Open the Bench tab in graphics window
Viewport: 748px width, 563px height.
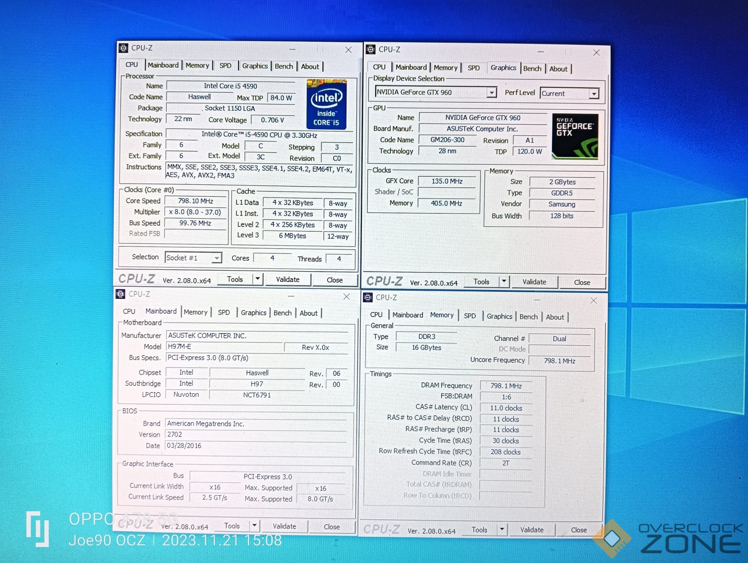pos(532,68)
